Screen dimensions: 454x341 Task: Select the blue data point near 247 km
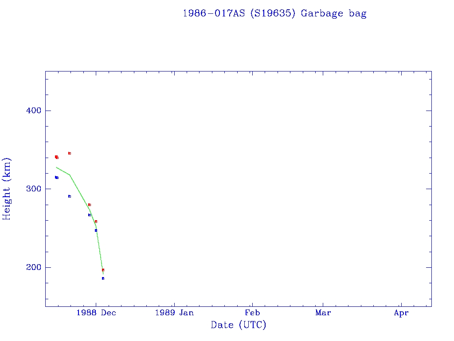96,230
